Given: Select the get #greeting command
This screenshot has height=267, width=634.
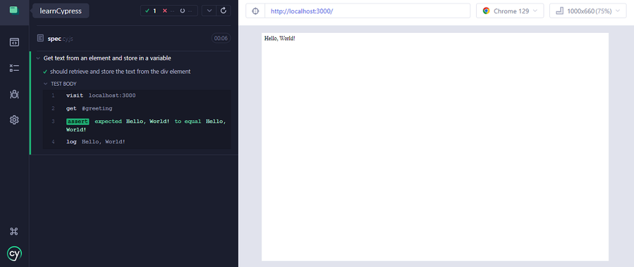Looking at the screenshot, I should (x=137, y=109).
